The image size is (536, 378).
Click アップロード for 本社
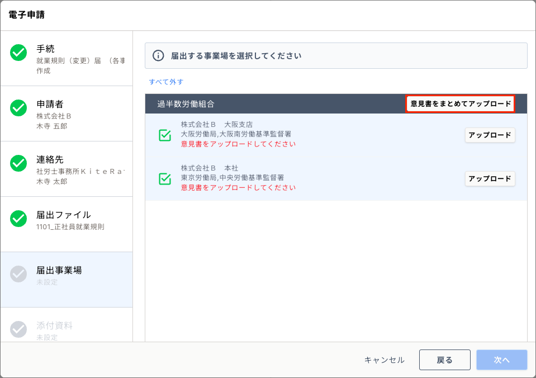[x=490, y=178]
